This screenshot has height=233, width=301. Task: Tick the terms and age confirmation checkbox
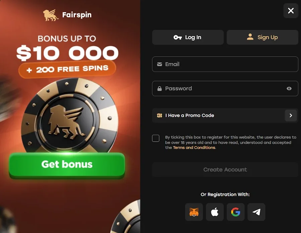[156, 138]
